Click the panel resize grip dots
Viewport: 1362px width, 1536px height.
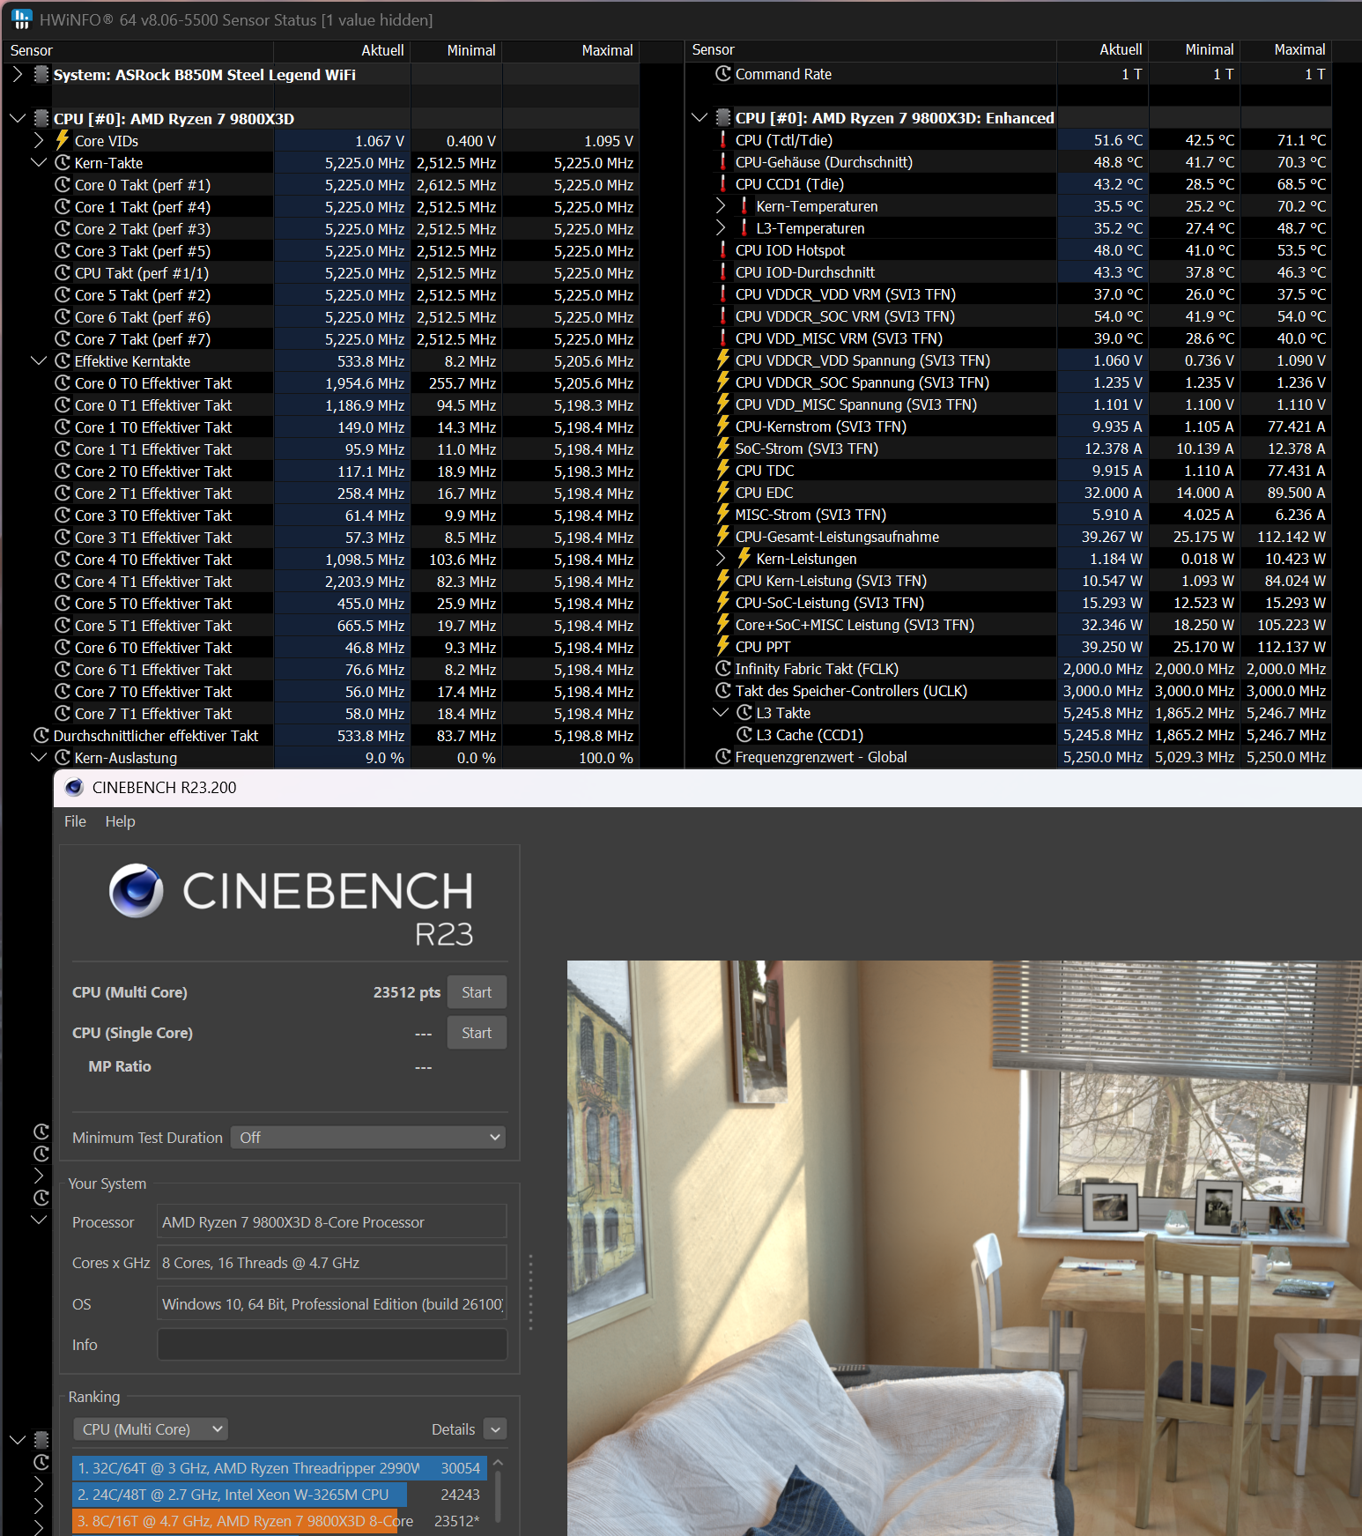(530, 1292)
